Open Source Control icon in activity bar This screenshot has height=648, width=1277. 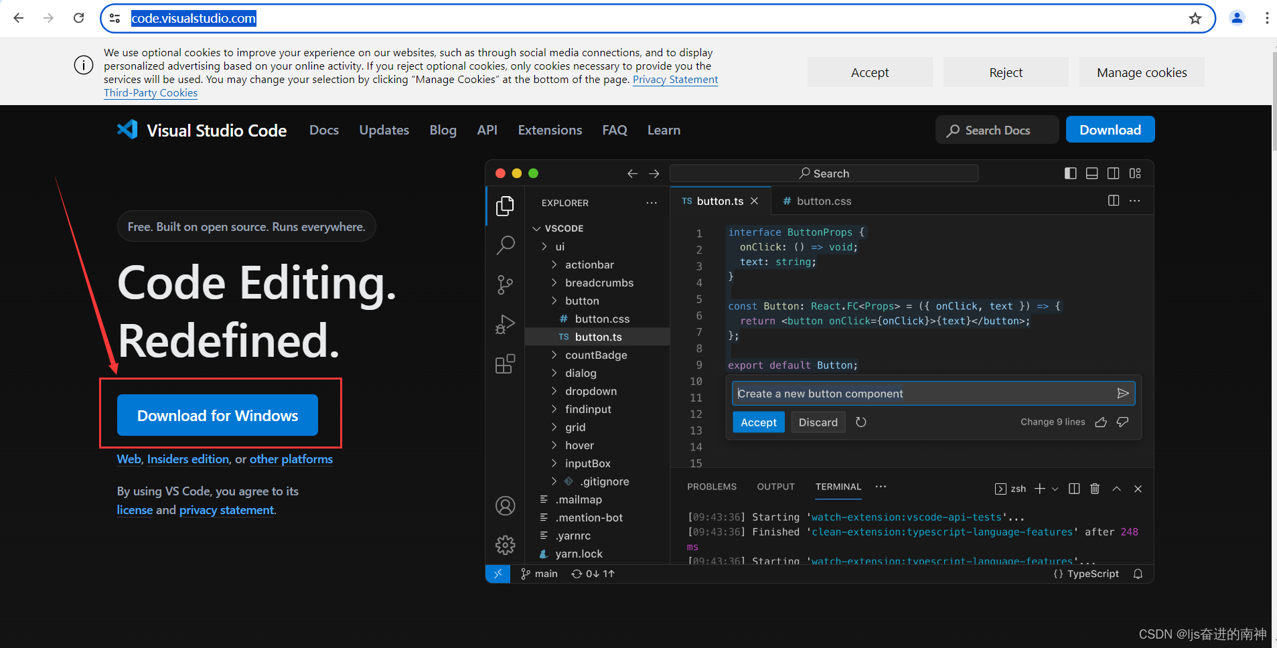(x=505, y=285)
